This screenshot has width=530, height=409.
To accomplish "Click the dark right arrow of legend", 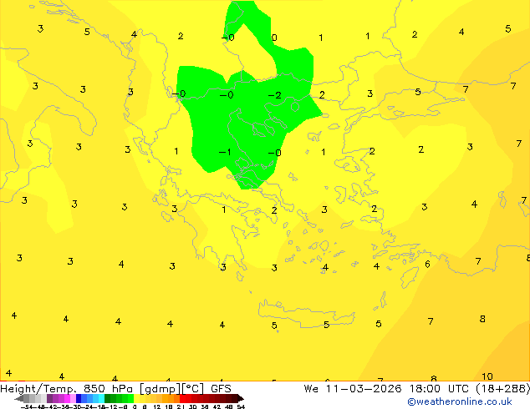I will coord(241,399).
